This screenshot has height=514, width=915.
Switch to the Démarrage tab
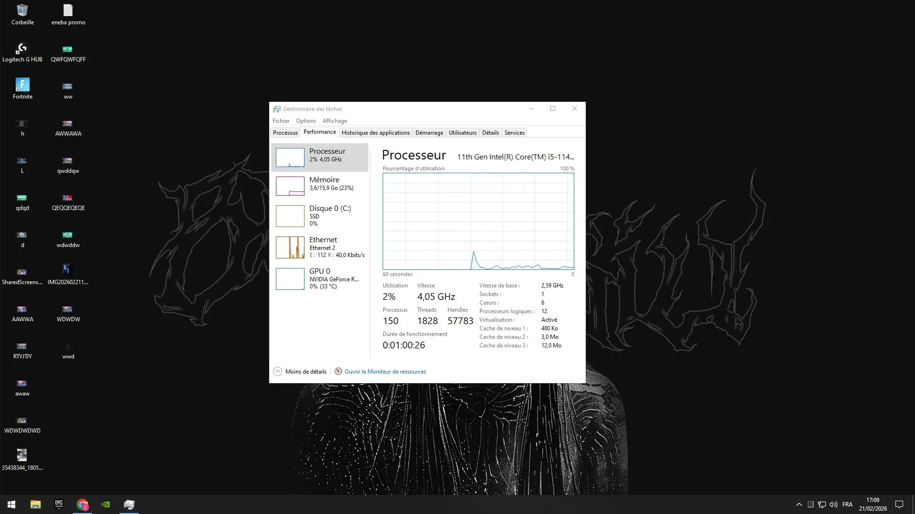point(429,133)
